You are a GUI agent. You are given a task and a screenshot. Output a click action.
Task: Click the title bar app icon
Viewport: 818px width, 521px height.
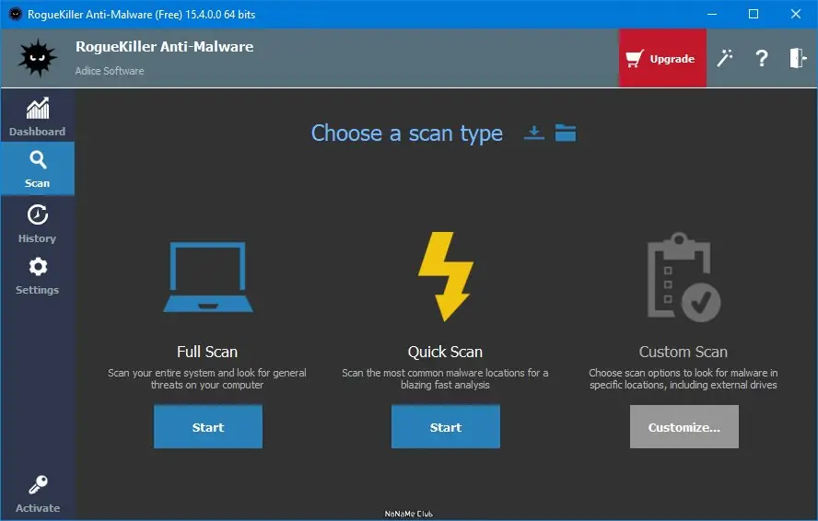[x=15, y=14]
